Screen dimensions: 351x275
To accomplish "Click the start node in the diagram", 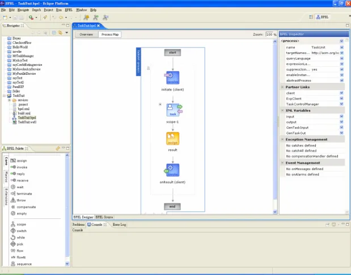I will (x=172, y=53).
